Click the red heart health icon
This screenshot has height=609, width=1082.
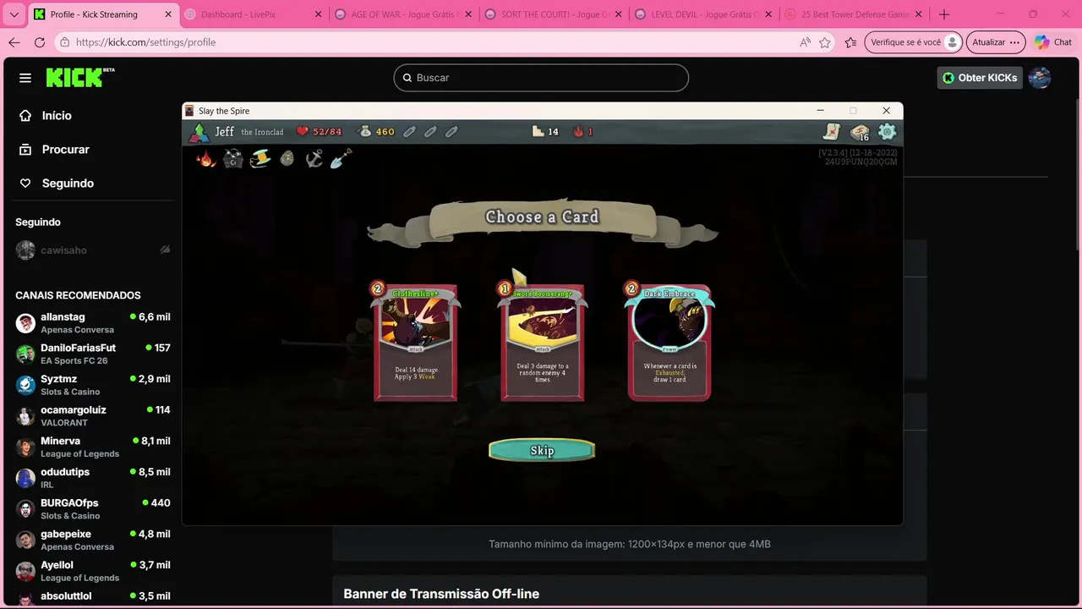[x=302, y=131]
